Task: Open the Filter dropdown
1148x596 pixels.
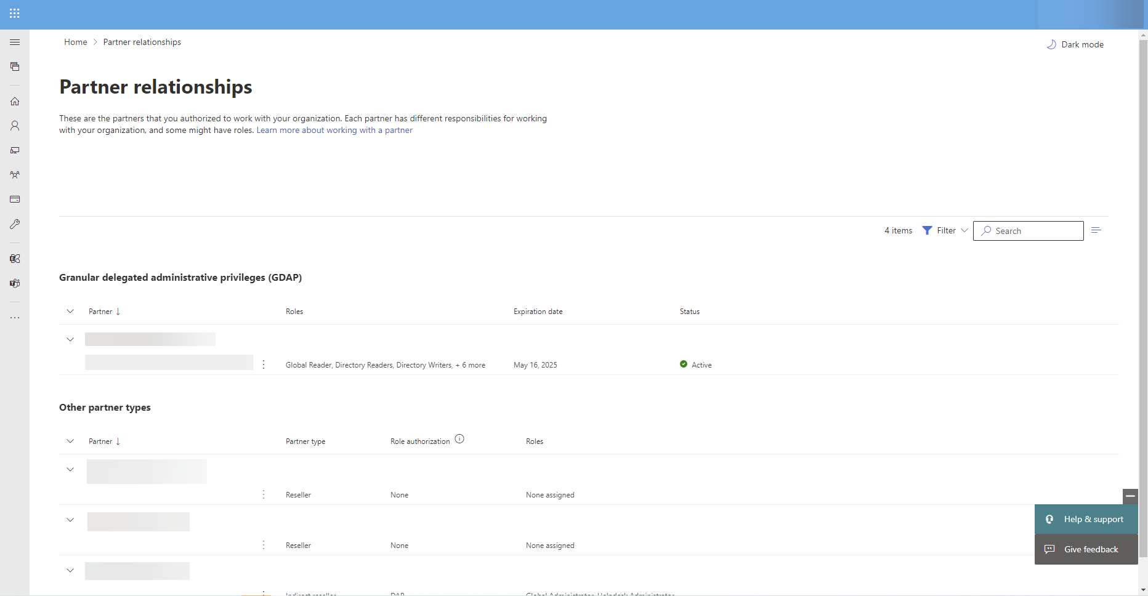Action: coord(945,230)
